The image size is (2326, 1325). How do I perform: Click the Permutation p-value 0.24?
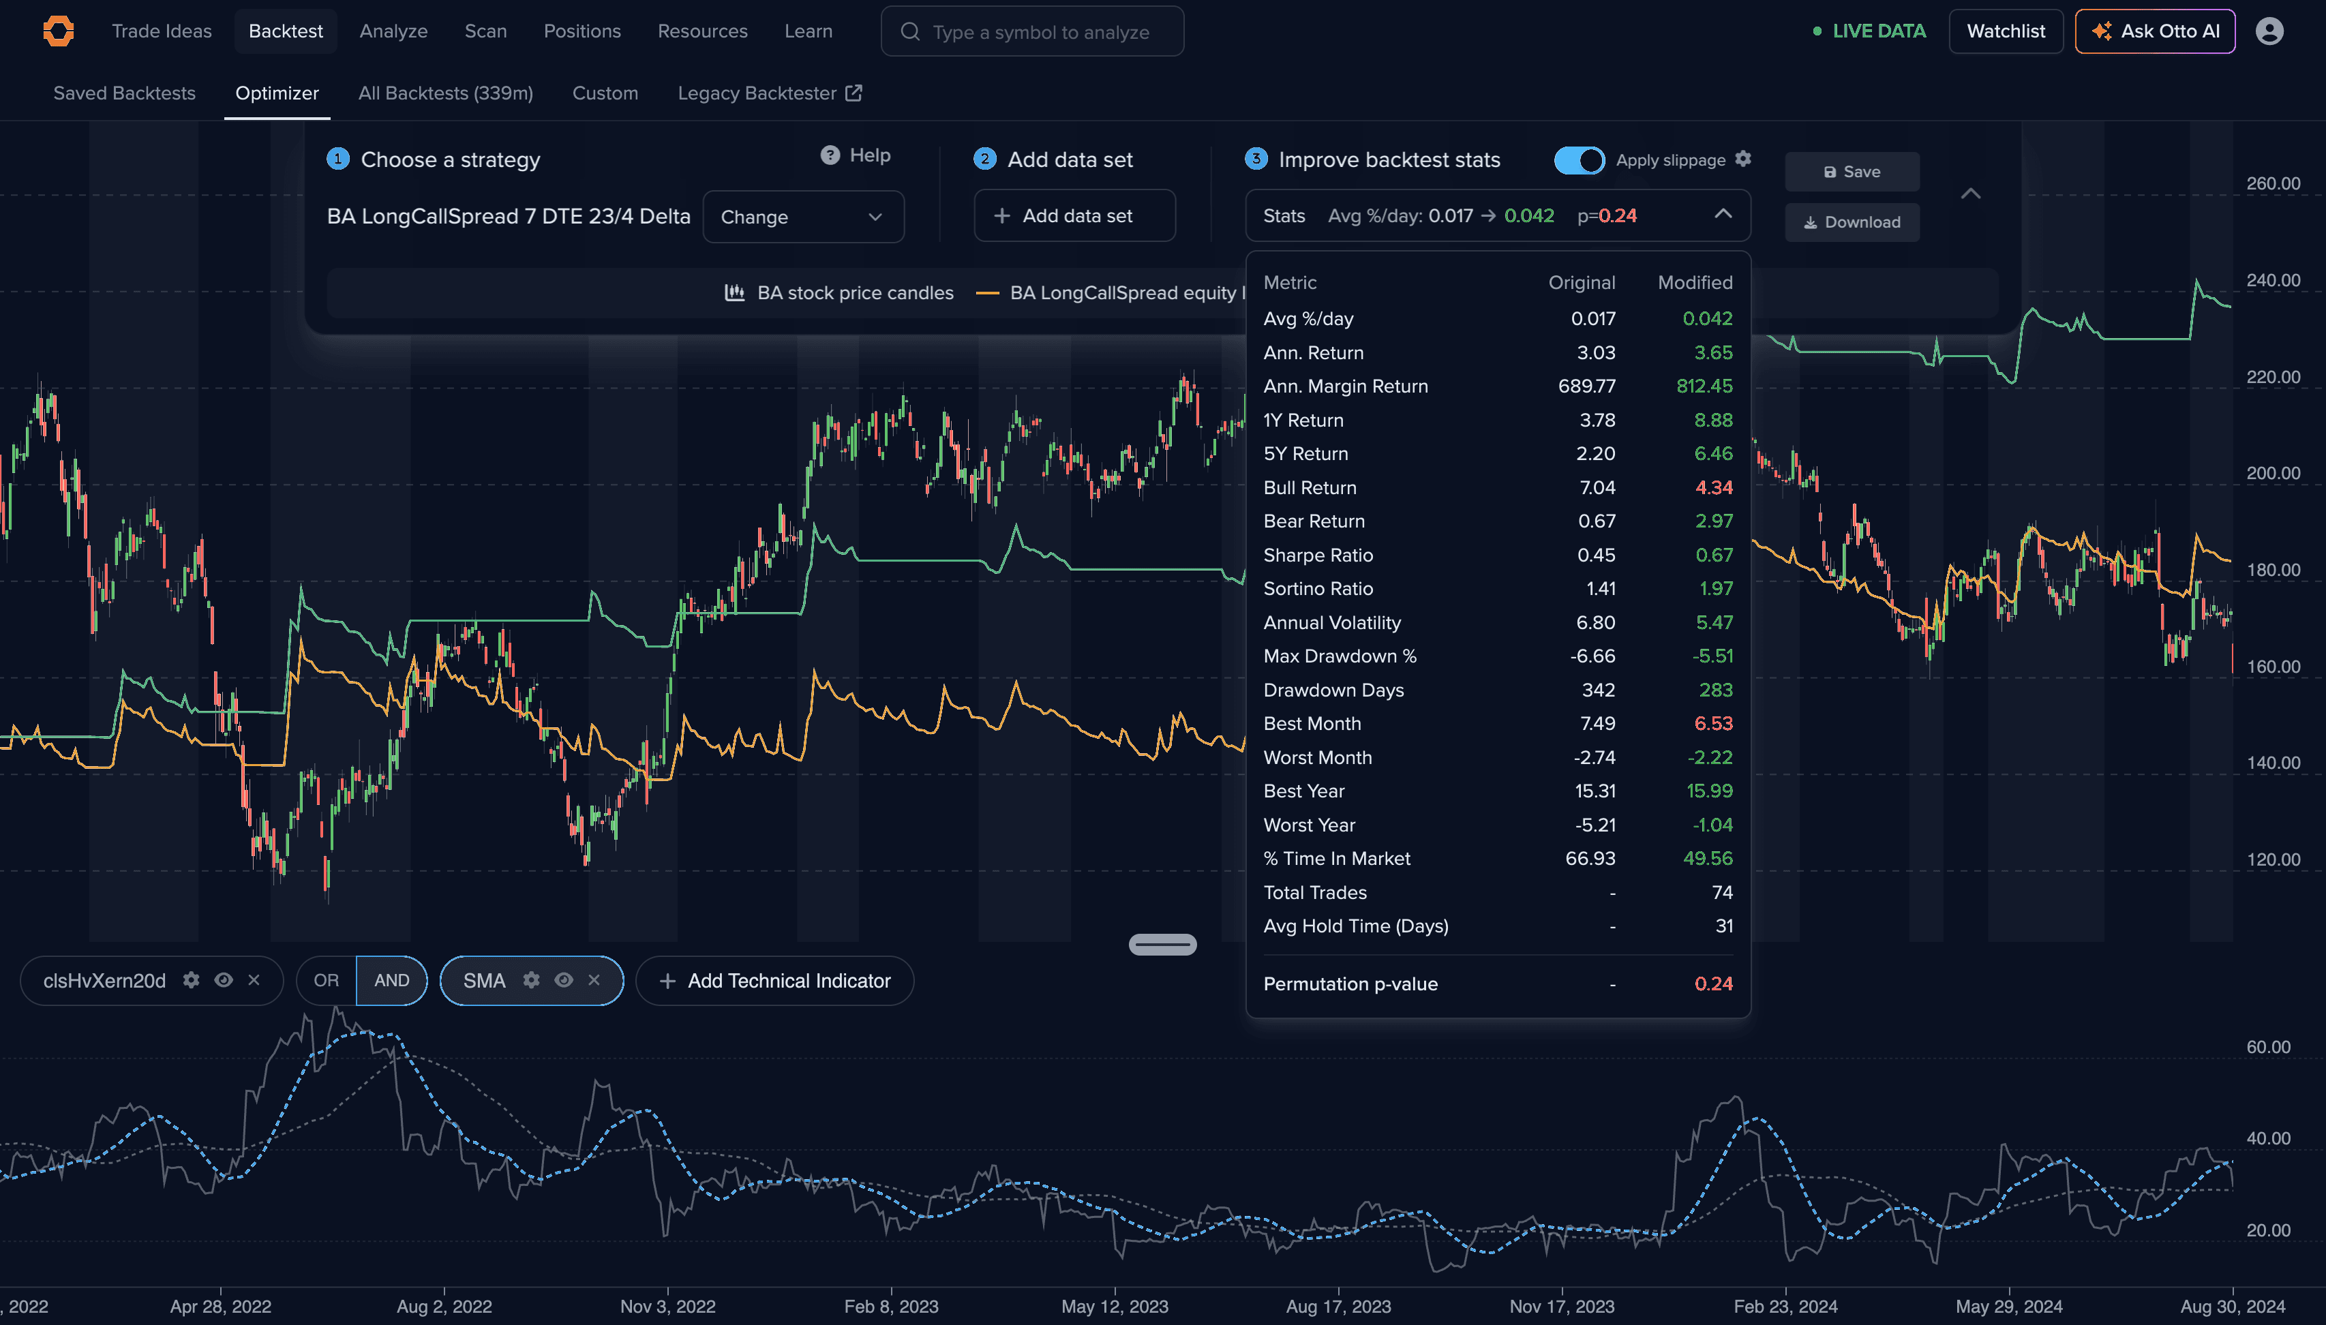[1714, 984]
